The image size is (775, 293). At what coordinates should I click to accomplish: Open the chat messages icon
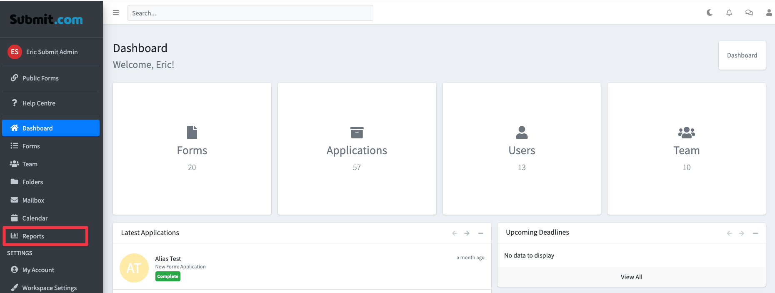749,13
